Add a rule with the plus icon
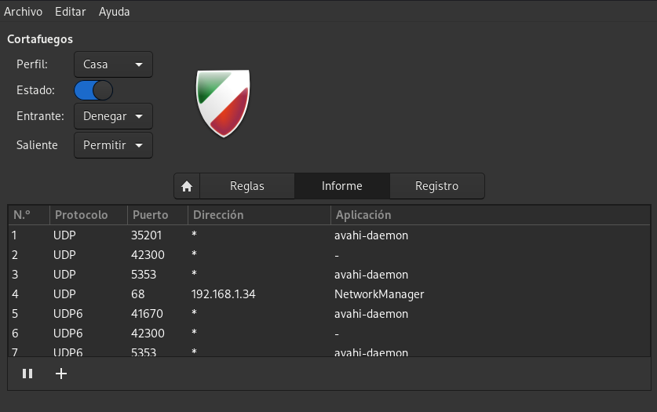657x412 pixels. pos(61,374)
